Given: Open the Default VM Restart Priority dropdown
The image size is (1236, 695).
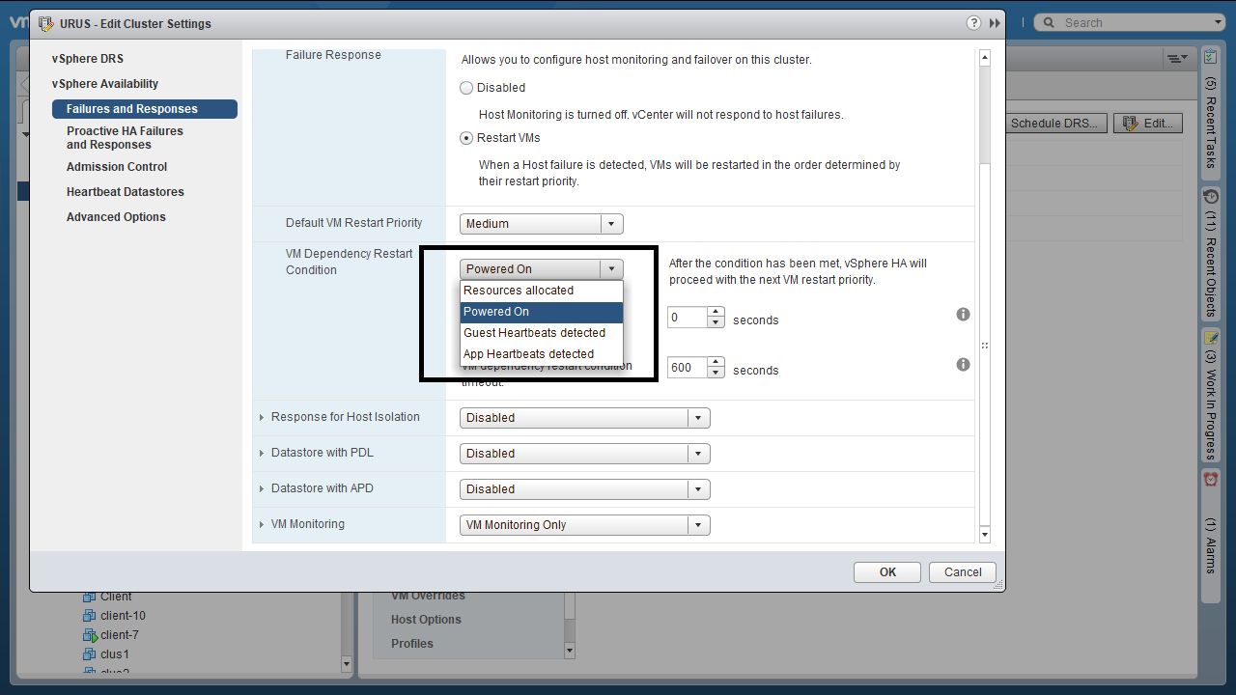Looking at the screenshot, I should point(541,224).
